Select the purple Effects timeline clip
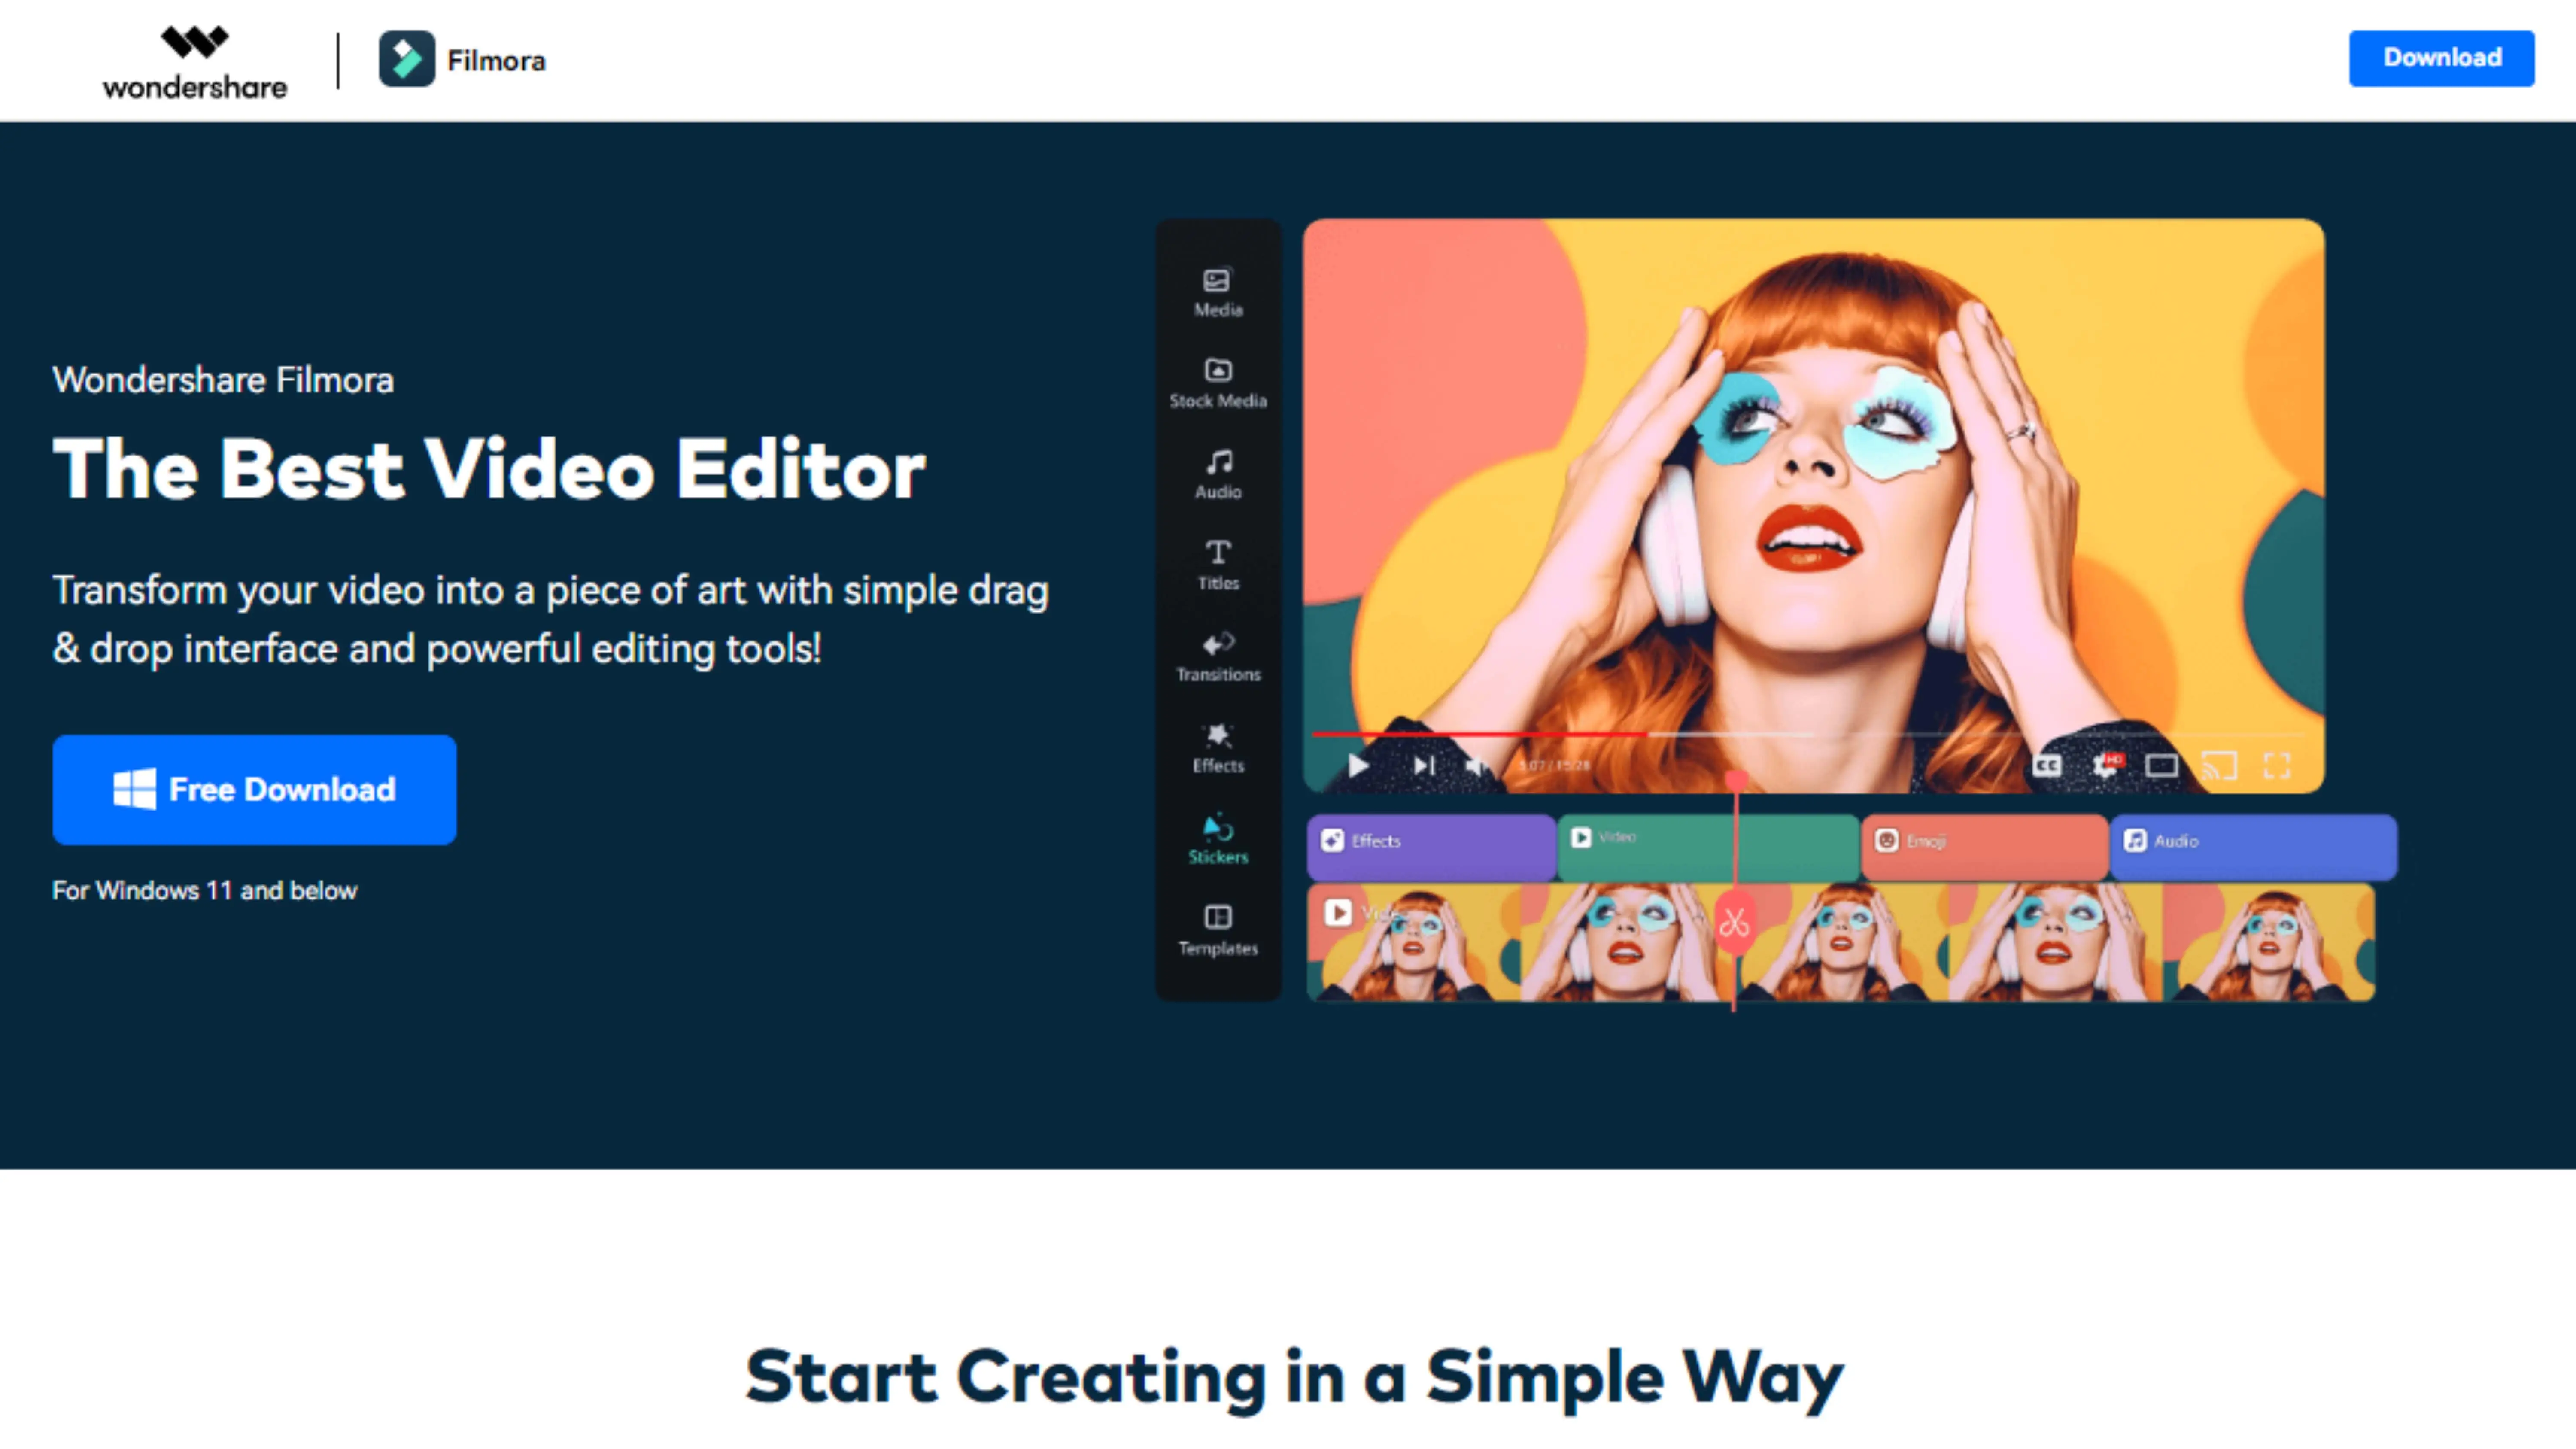 click(x=1431, y=847)
